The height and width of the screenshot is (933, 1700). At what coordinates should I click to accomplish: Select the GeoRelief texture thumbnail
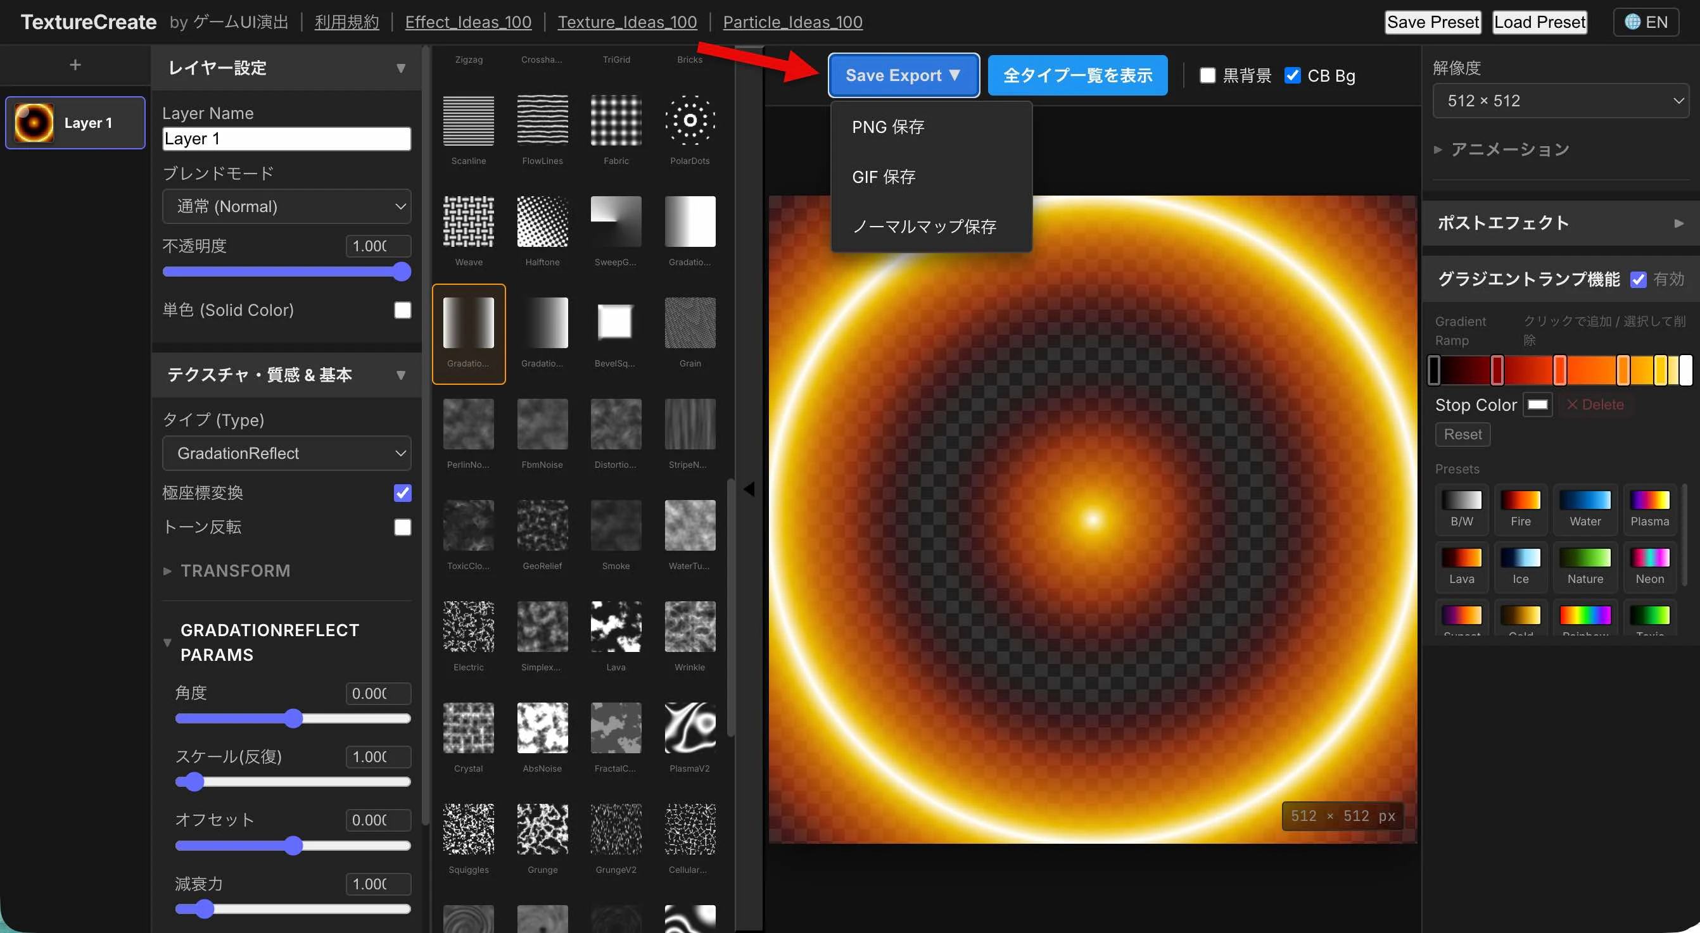pos(542,525)
